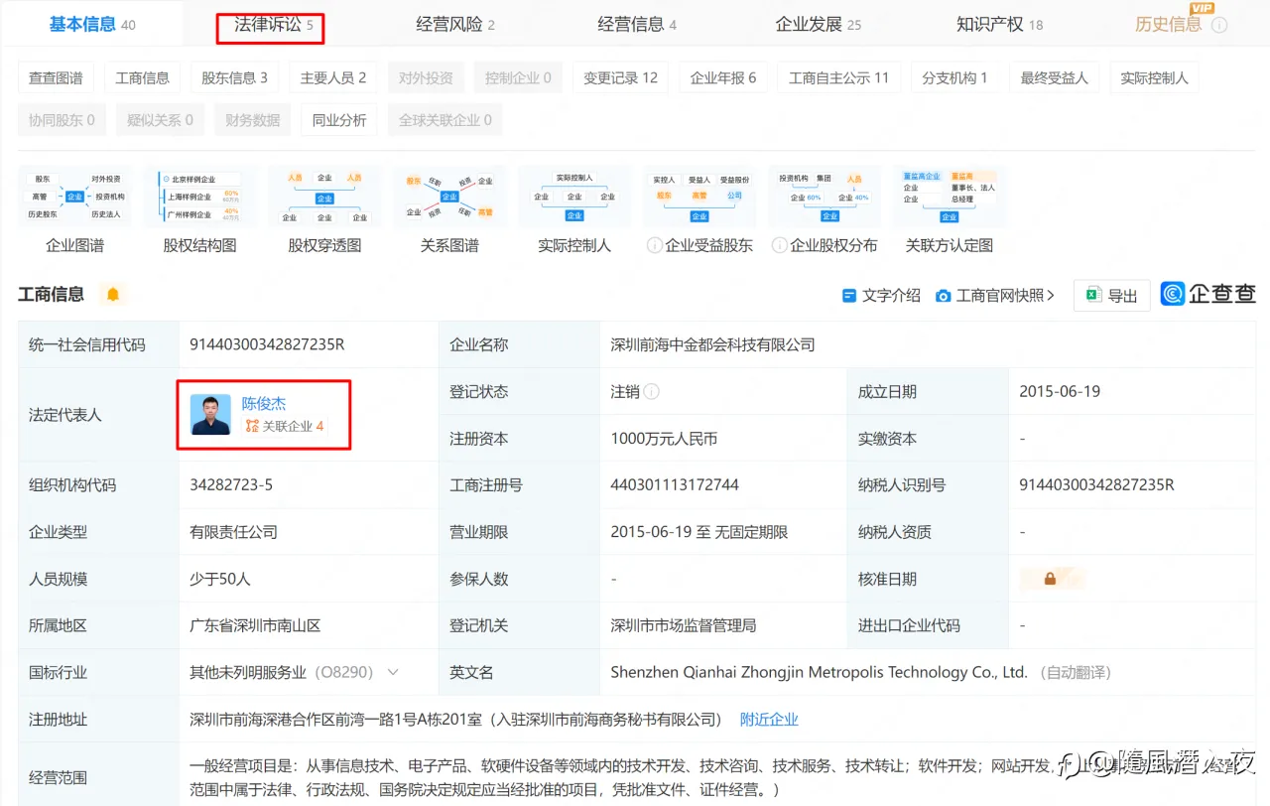Open 陈俊杰 legal representative link
The image size is (1270, 806).
tap(264, 404)
